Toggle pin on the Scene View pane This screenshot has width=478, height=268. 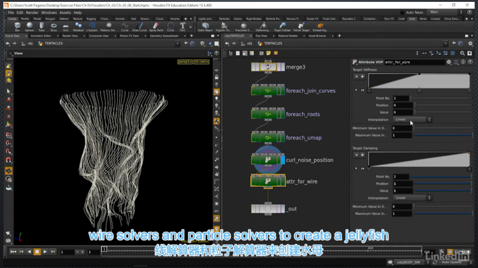pos(186,43)
